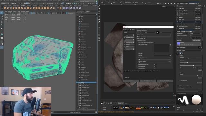Hide the Cinder_Block_Right texture set

coord(177,13)
